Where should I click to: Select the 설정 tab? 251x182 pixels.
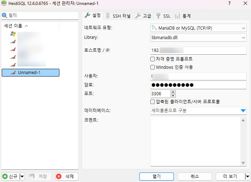click(x=93, y=16)
